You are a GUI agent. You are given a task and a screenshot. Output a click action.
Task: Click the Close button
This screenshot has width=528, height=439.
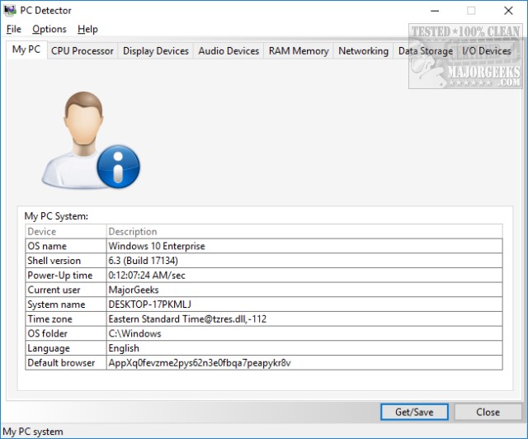click(x=488, y=412)
